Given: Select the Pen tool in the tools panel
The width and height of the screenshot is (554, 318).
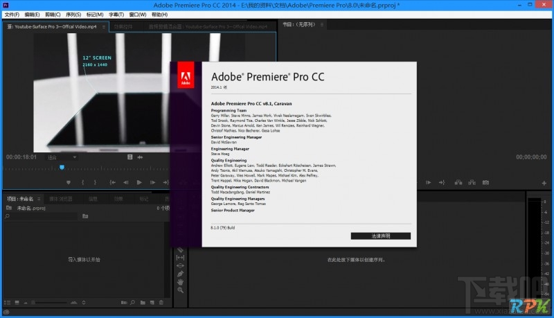Looking at the screenshot, I should tap(180, 274).
